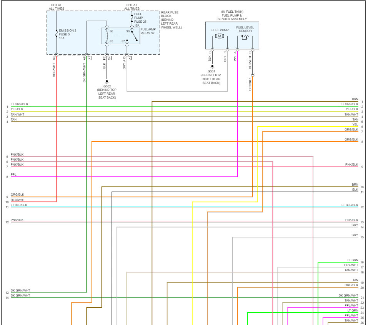
Task: Click 'PPL' label at left pin 8
Action: 13,174
